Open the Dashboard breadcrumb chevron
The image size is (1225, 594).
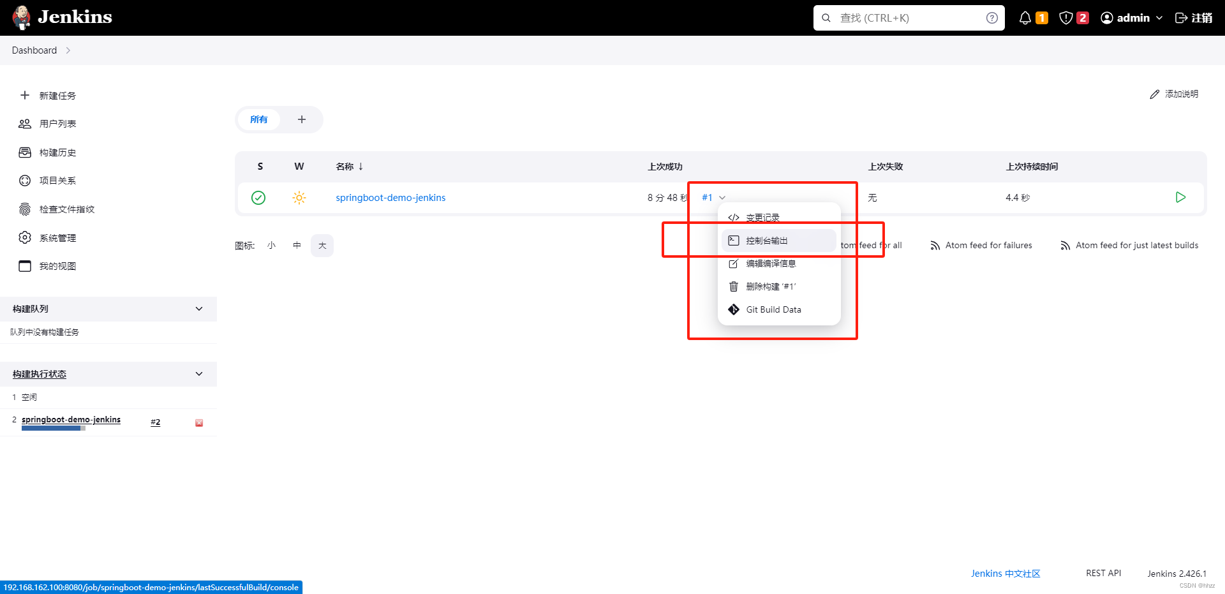point(68,50)
